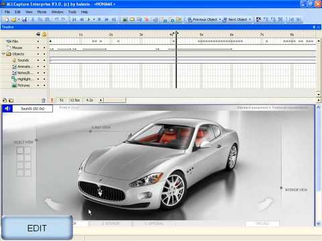Open the Help menu
Screen dimensions: 322x241
85,12
